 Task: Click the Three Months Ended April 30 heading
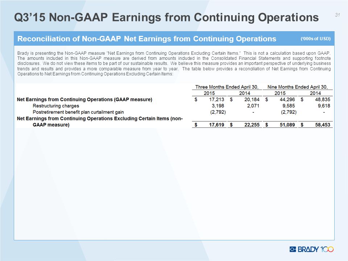pos(227,87)
